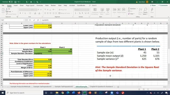Toggle the AutoSave switch
Screen dimensions: 170x95
point(11,2)
